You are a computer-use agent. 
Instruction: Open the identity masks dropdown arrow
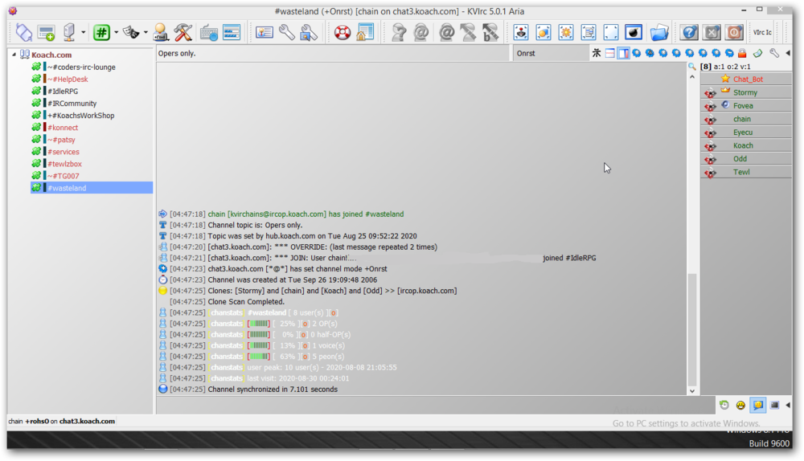pos(146,32)
